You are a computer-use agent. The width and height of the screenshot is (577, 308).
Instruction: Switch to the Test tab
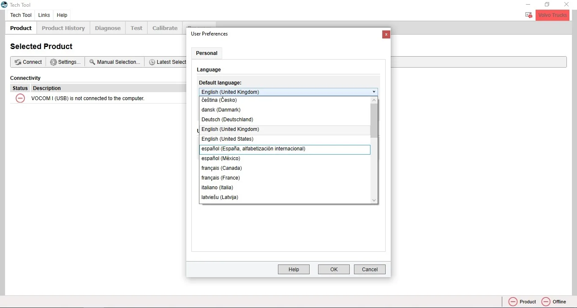(136, 28)
